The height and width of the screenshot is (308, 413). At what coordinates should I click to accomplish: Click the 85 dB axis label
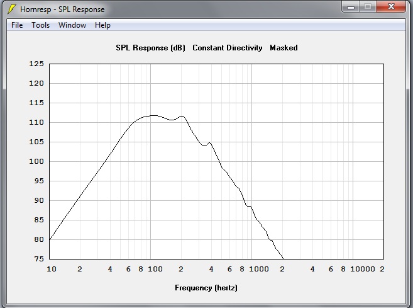(39, 220)
